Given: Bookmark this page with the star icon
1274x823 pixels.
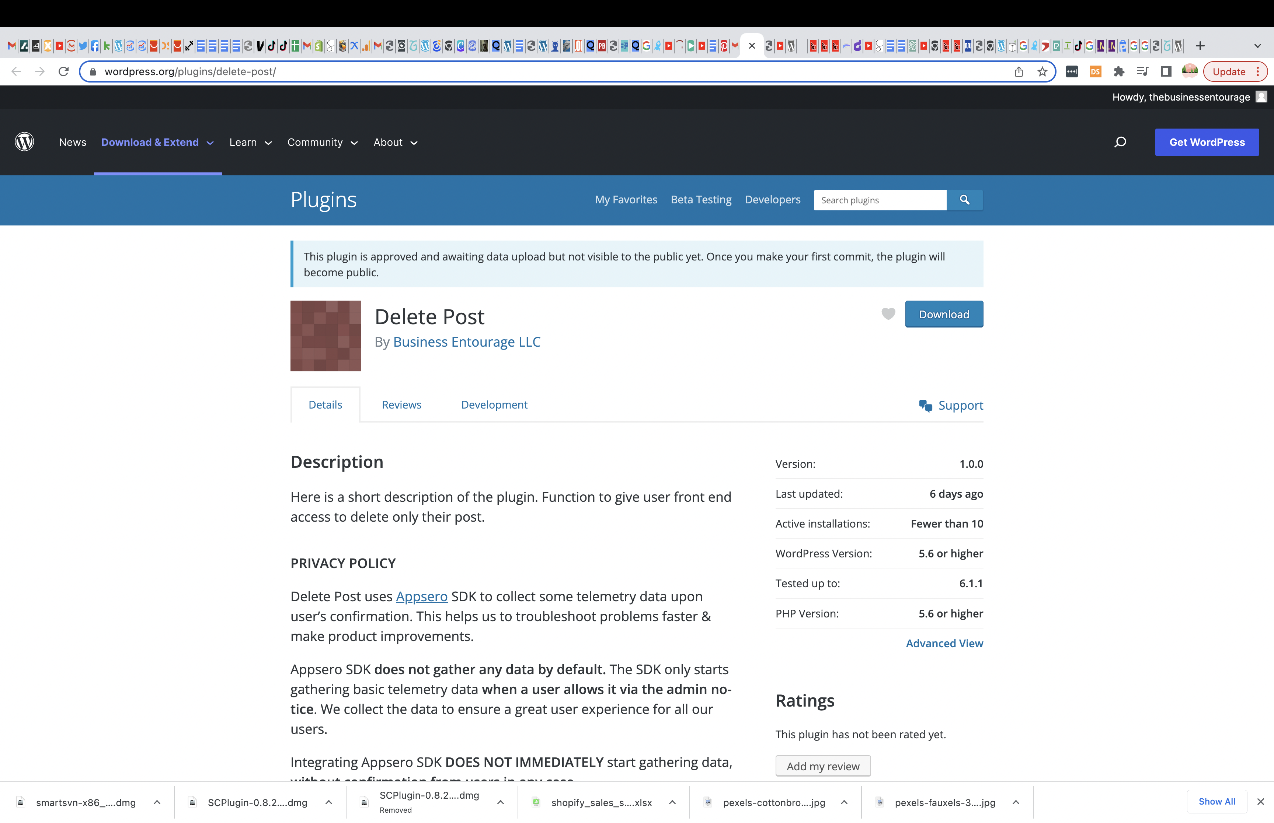Looking at the screenshot, I should pos(1042,71).
